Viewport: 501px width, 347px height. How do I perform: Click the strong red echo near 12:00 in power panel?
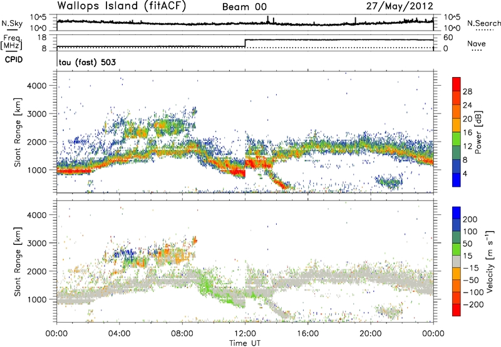click(238, 172)
